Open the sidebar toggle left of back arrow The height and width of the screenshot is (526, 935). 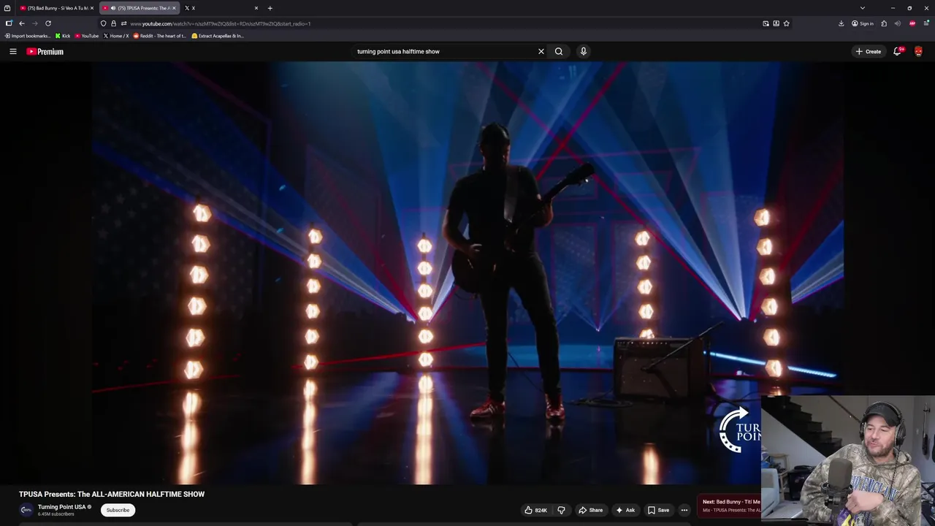pyautogui.click(x=9, y=23)
